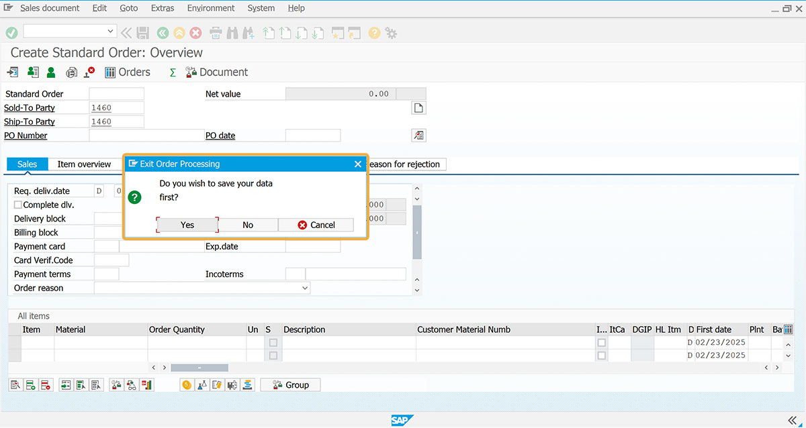
Task: Click the Ship-To Party label link
Action: 30,122
